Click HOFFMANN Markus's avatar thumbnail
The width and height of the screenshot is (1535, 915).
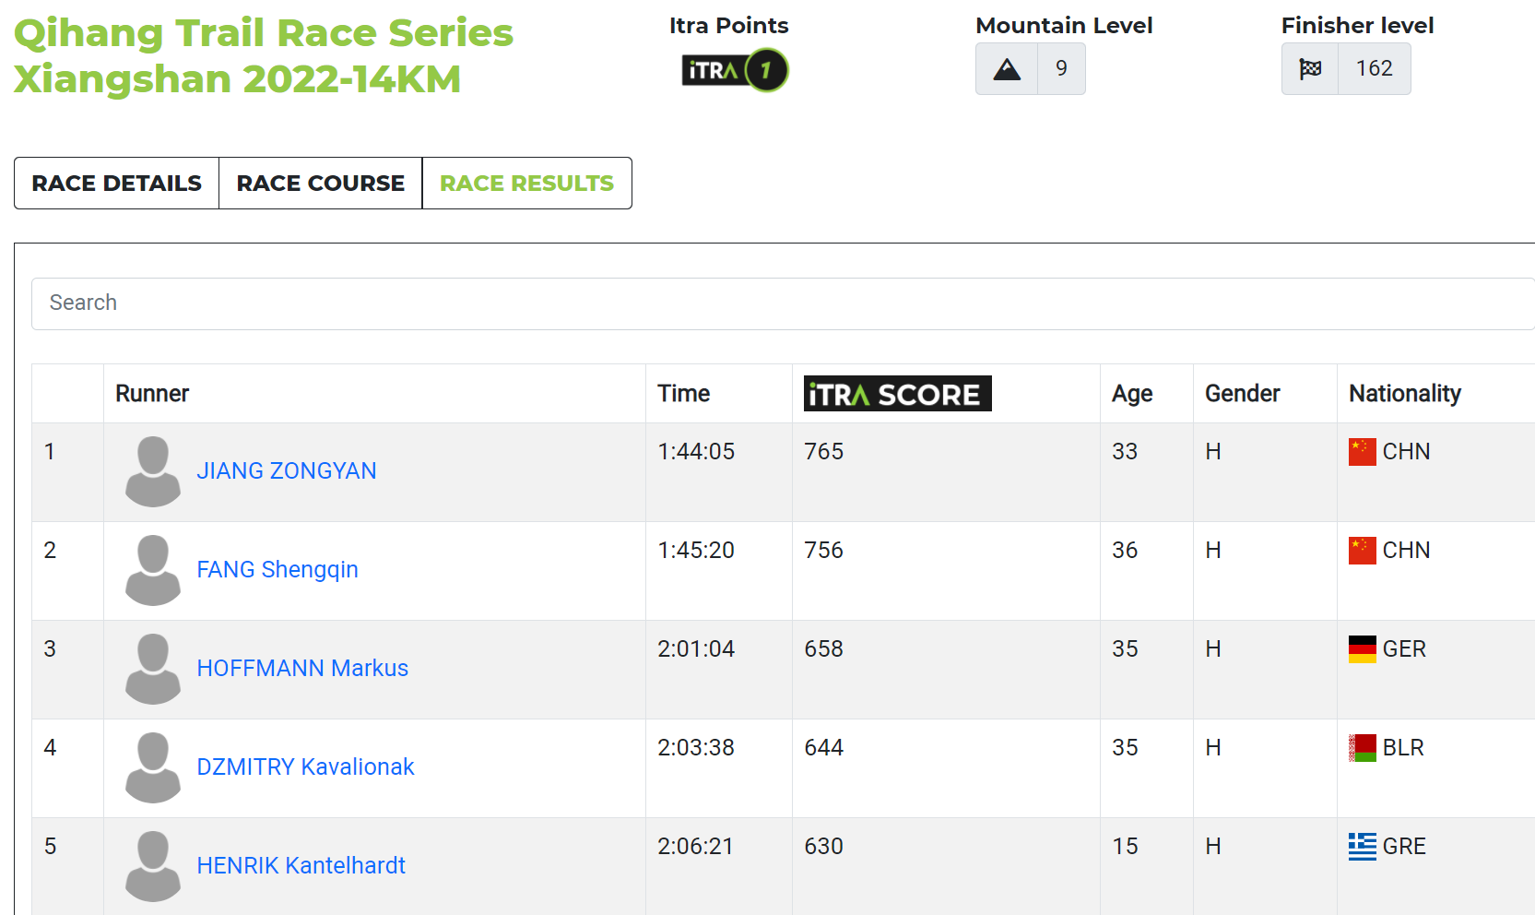[x=153, y=669]
